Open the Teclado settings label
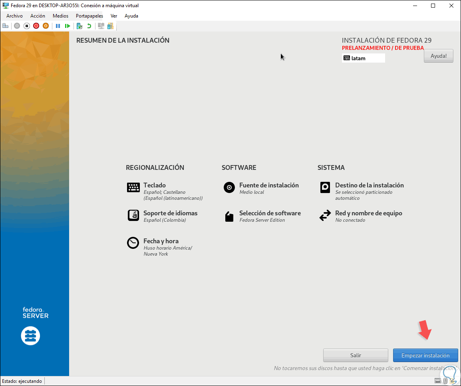Image resolution: width=461 pixels, height=386 pixels. (x=155, y=185)
